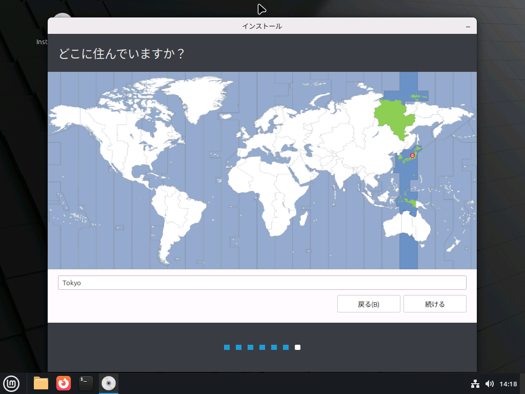Open Firefox from the taskbar
Image resolution: width=525 pixels, height=394 pixels.
(63, 383)
